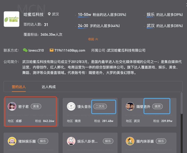This screenshot has width=187, height=153.
Task: Click the 搞笑 tag on 隔壁老外
Action: coord(157,107)
